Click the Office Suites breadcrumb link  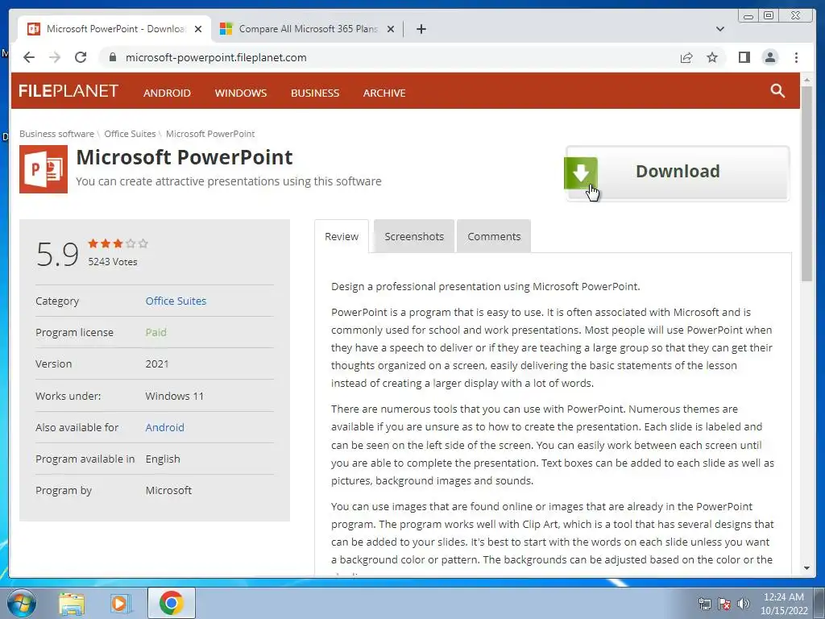click(130, 134)
